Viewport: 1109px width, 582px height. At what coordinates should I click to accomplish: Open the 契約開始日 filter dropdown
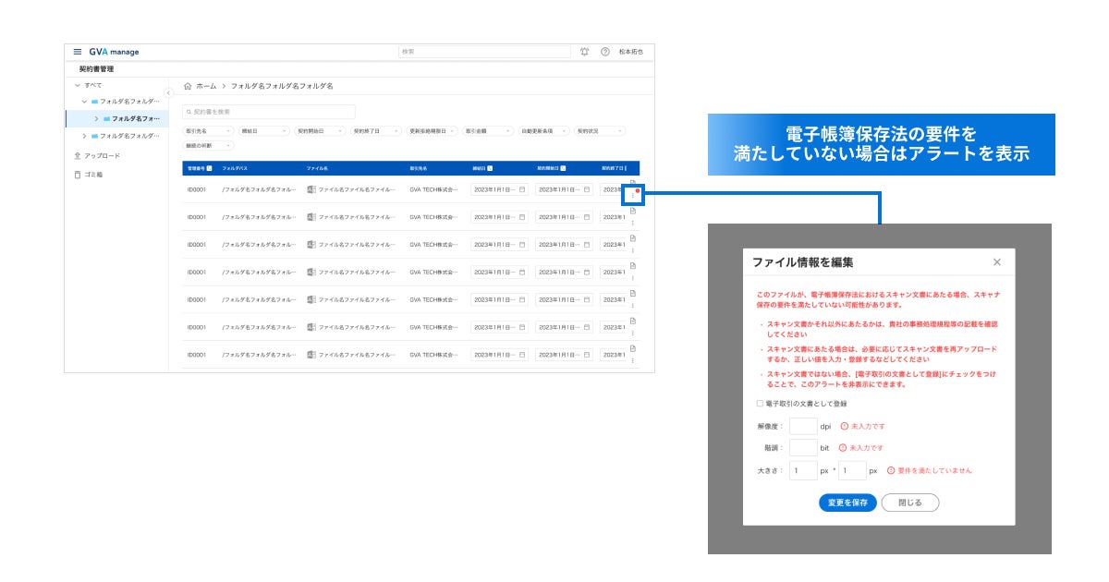319,131
